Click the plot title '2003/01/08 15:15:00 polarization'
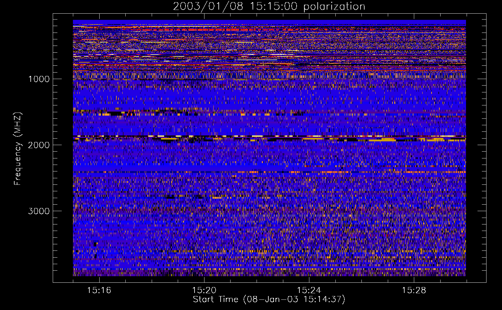The height and width of the screenshot is (310, 502). [269, 7]
